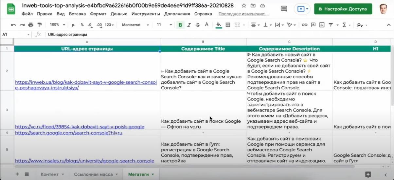Select the Метатеги sheet tab
Image resolution: width=394 pixels, height=180 pixels.
tap(141, 174)
